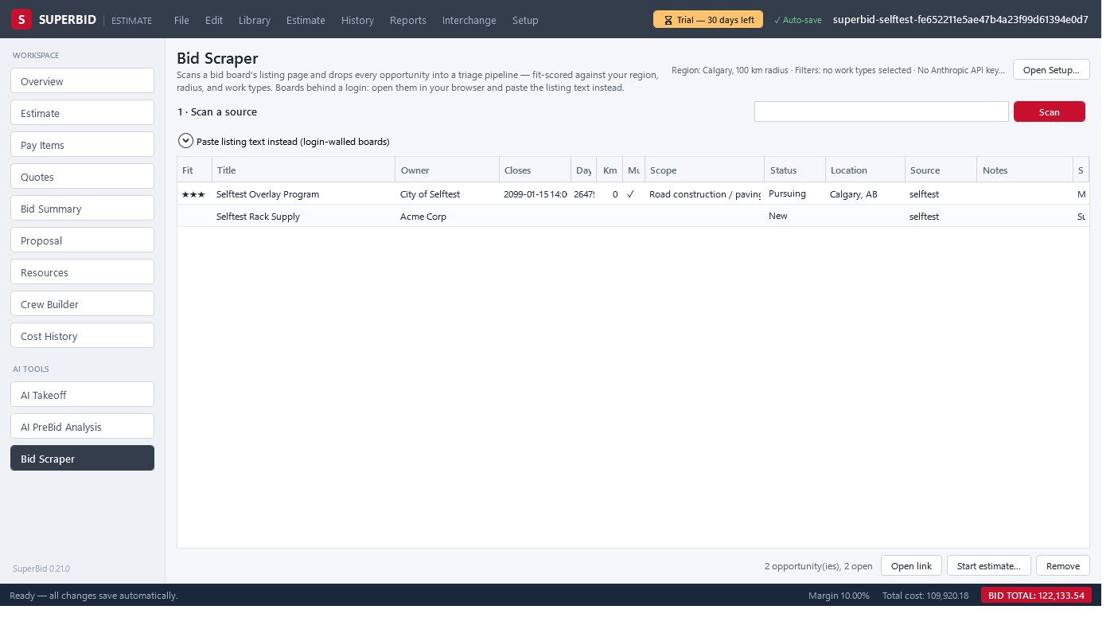Select the Selftest Rack Supply row title

coord(258,216)
